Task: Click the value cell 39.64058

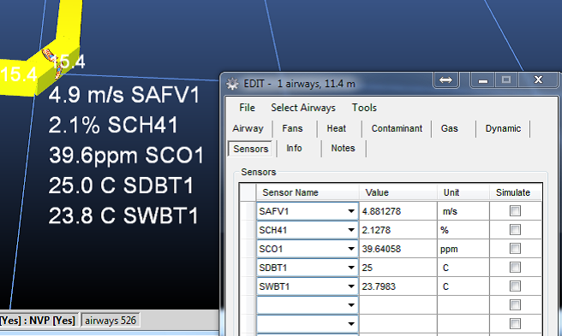Action: pyautogui.click(x=398, y=249)
